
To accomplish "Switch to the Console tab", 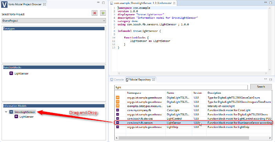I will coord(117,80).
